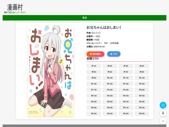
Task: Click the publisher 一迅社 text
Action: click(x=97, y=36)
